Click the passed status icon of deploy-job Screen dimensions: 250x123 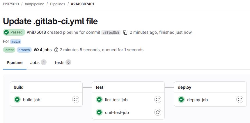click(x=181, y=100)
